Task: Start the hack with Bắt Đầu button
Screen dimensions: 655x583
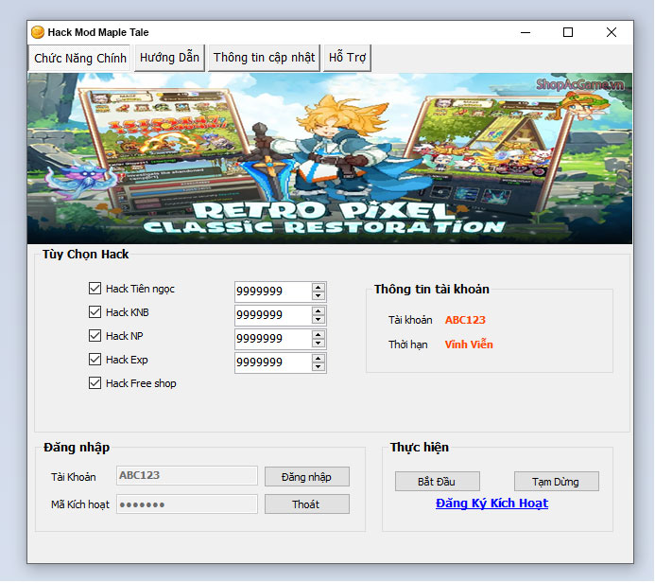Action: pyautogui.click(x=438, y=482)
